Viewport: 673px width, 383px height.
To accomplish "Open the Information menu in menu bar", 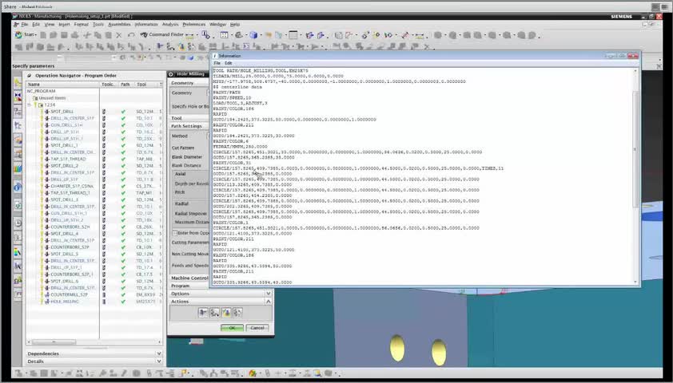I will point(146,25).
